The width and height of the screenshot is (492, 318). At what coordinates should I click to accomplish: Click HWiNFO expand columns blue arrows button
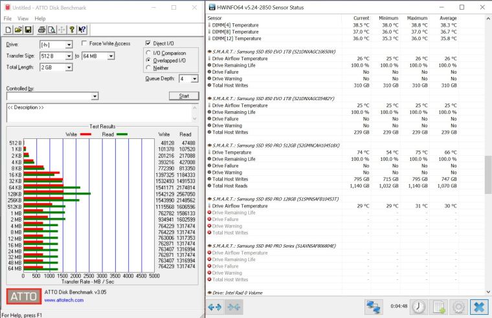click(x=215, y=307)
